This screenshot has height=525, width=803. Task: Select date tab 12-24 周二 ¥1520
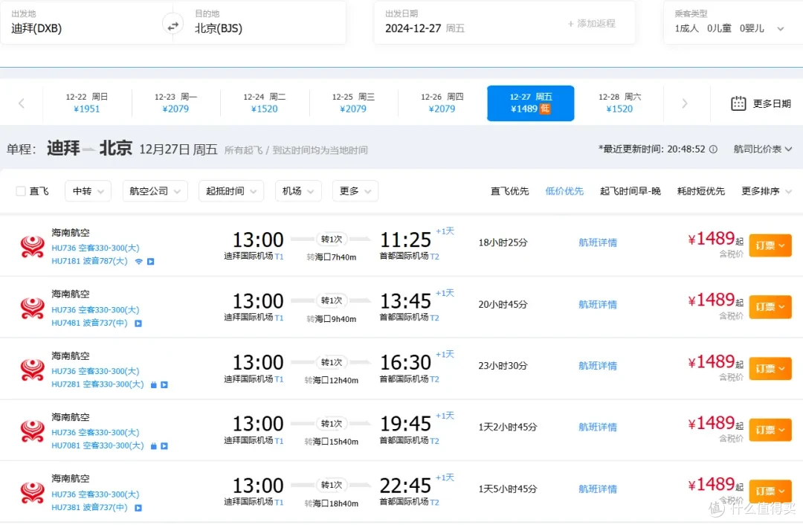(264, 103)
